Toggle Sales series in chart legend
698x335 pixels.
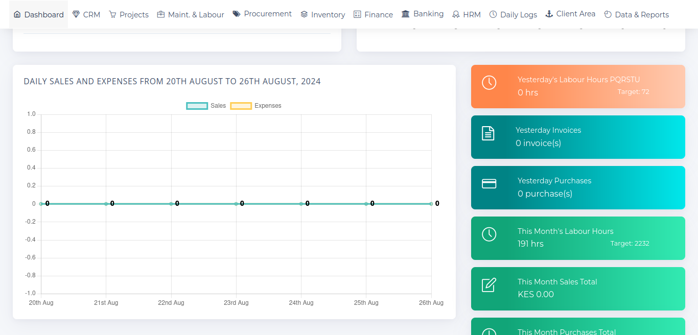[206, 106]
